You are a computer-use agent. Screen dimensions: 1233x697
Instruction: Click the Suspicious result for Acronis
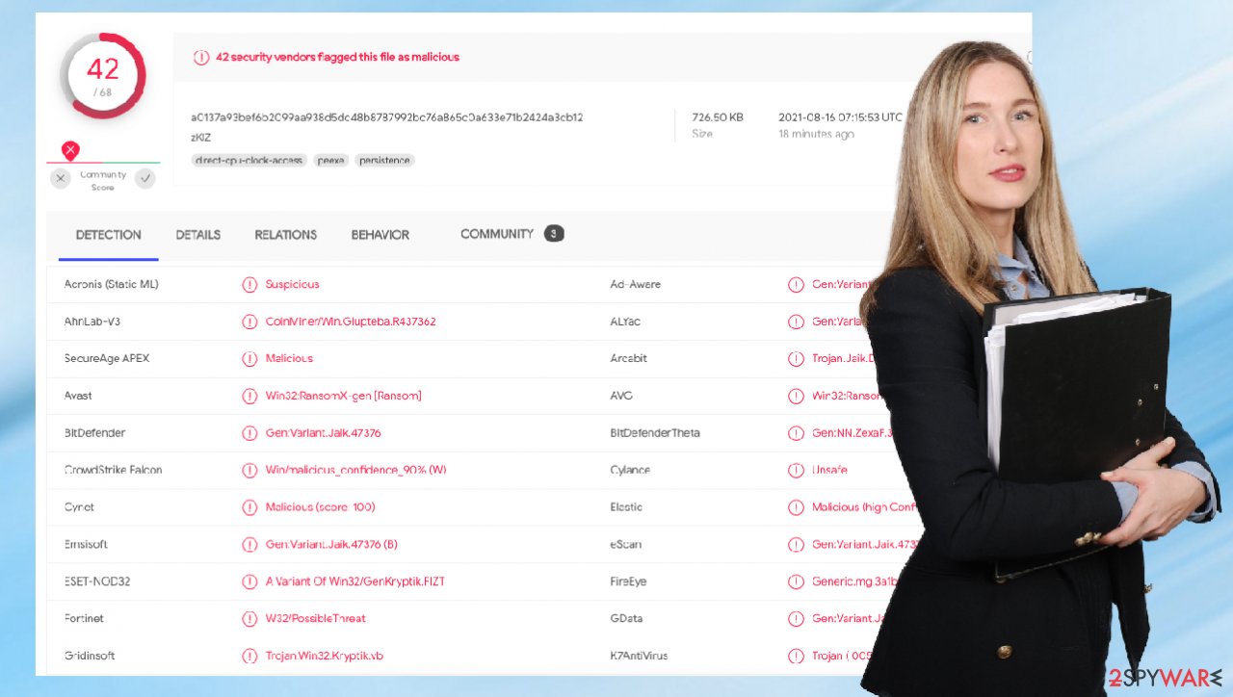pyautogui.click(x=293, y=284)
